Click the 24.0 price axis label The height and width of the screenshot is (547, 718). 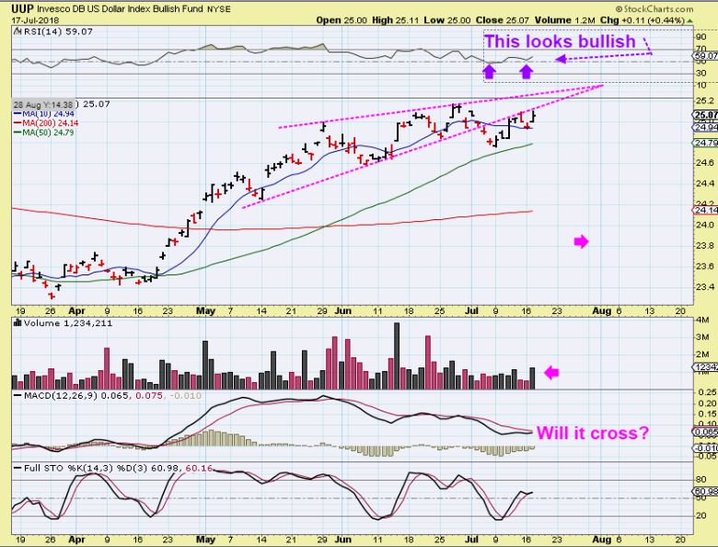click(706, 225)
